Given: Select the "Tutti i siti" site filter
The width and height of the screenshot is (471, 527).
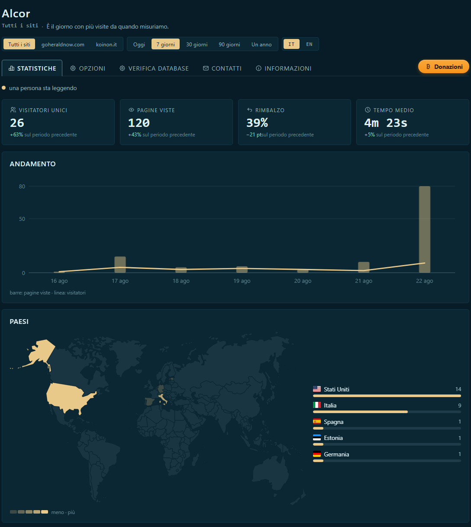Looking at the screenshot, I should (x=19, y=44).
